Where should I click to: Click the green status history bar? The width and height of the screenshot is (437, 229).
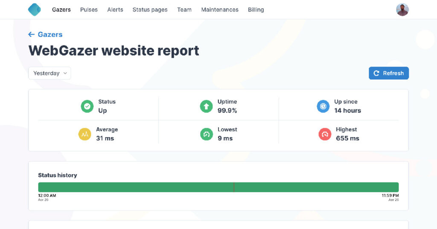pyautogui.click(x=218, y=187)
